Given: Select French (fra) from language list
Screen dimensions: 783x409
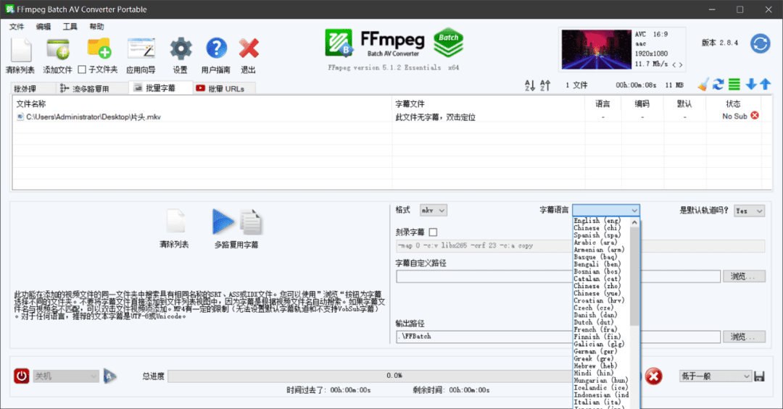Looking at the screenshot, I should (597, 329).
